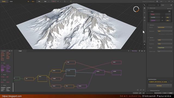Select the Mesher row in build list

point(155,14)
